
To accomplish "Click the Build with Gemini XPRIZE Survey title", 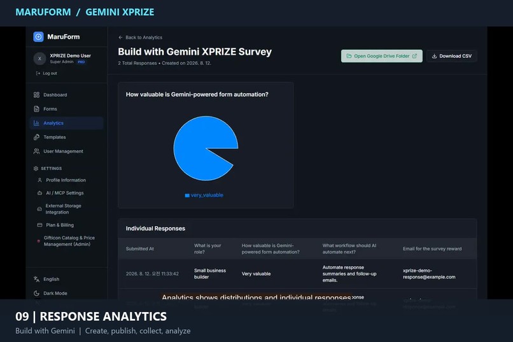I will click(195, 52).
